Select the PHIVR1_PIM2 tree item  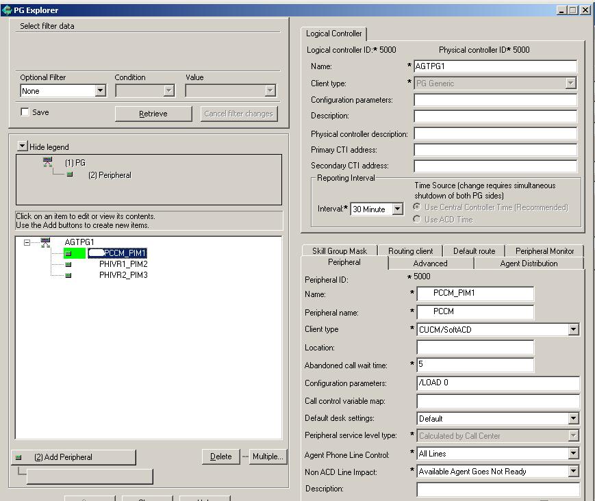coord(123,264)
